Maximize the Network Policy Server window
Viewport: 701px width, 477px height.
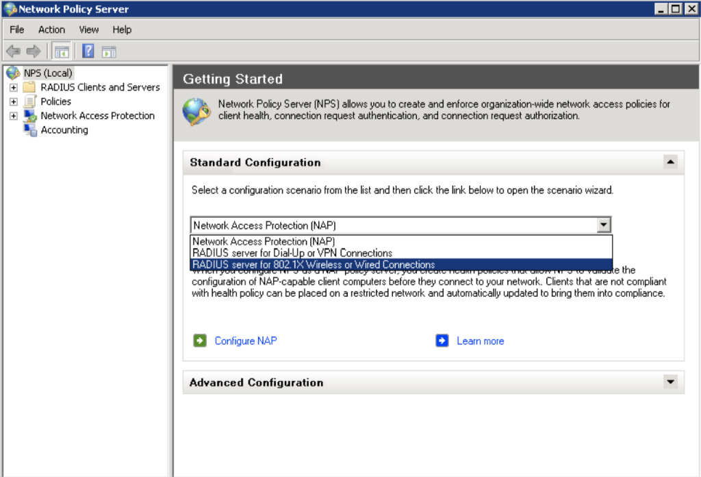[x=676, y=9]
